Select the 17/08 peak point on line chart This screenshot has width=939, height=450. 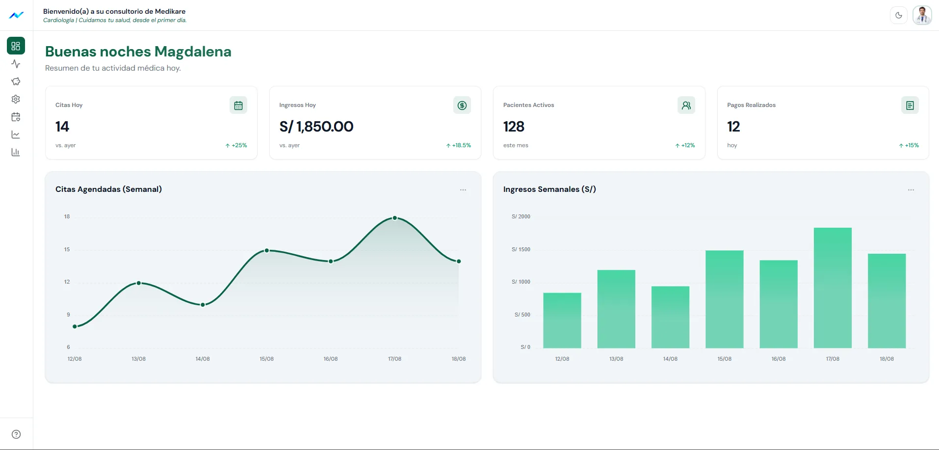pos(395,218)
